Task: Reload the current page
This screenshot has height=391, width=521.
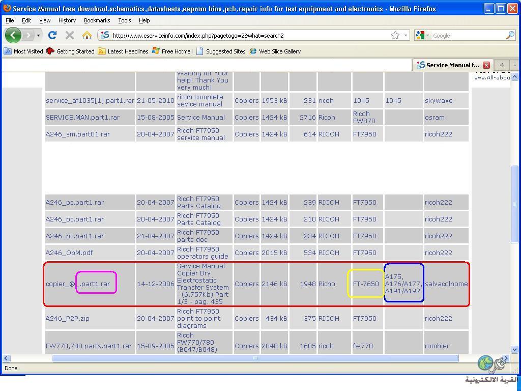Action: coord(52,35)
